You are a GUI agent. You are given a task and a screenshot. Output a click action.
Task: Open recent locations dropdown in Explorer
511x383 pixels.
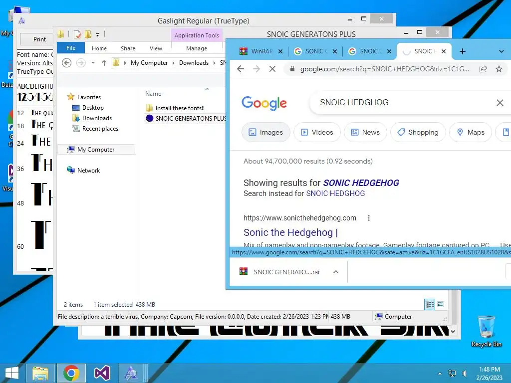93,62
